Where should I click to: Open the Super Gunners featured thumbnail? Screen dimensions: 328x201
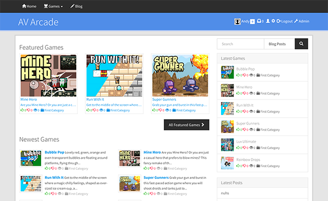pos(180,75)
